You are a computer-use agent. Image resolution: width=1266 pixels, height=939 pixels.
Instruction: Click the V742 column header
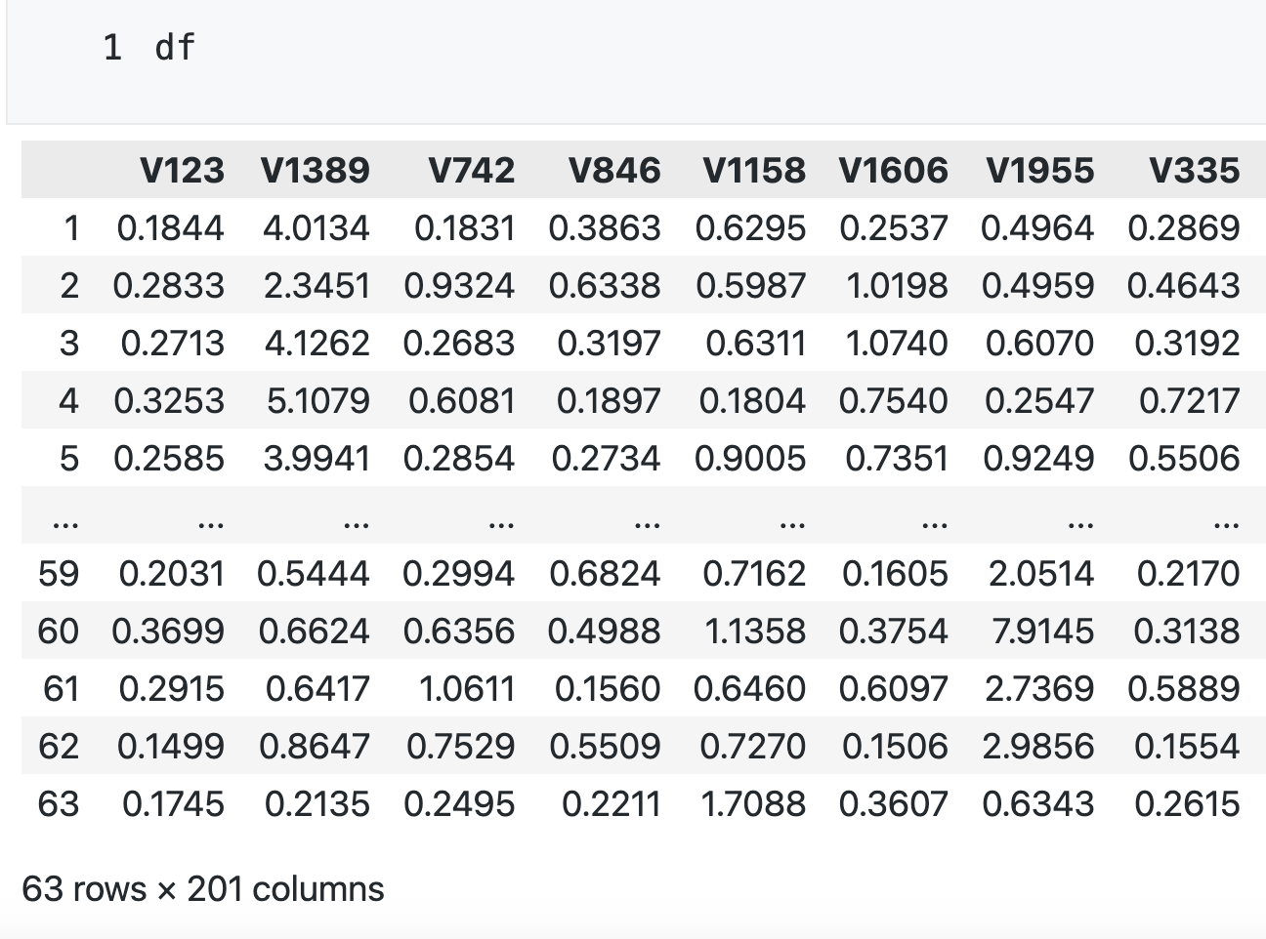472,171
